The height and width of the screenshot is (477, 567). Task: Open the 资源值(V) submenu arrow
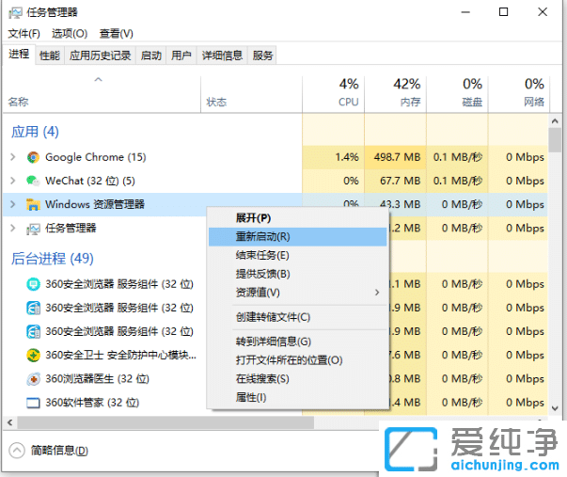(x=377, y=293)
